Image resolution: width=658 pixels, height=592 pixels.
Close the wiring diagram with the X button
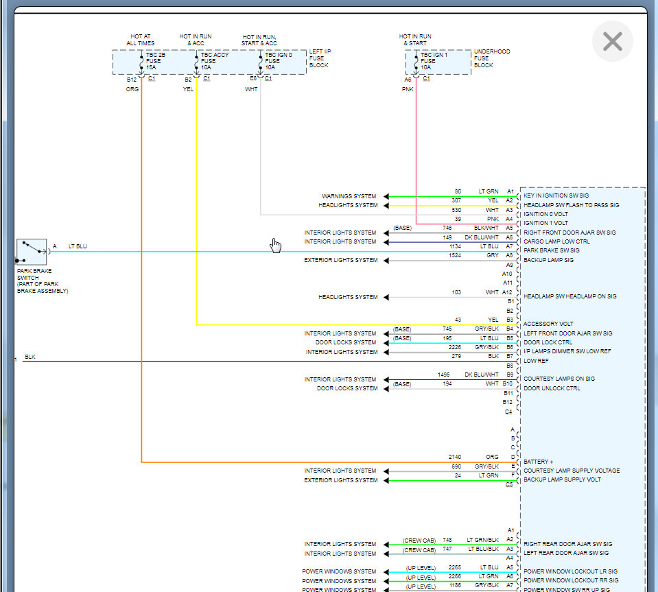pyautogui.click(x=611, y=41)
